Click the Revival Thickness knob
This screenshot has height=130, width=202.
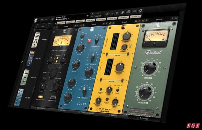click(x=145, y=93)
